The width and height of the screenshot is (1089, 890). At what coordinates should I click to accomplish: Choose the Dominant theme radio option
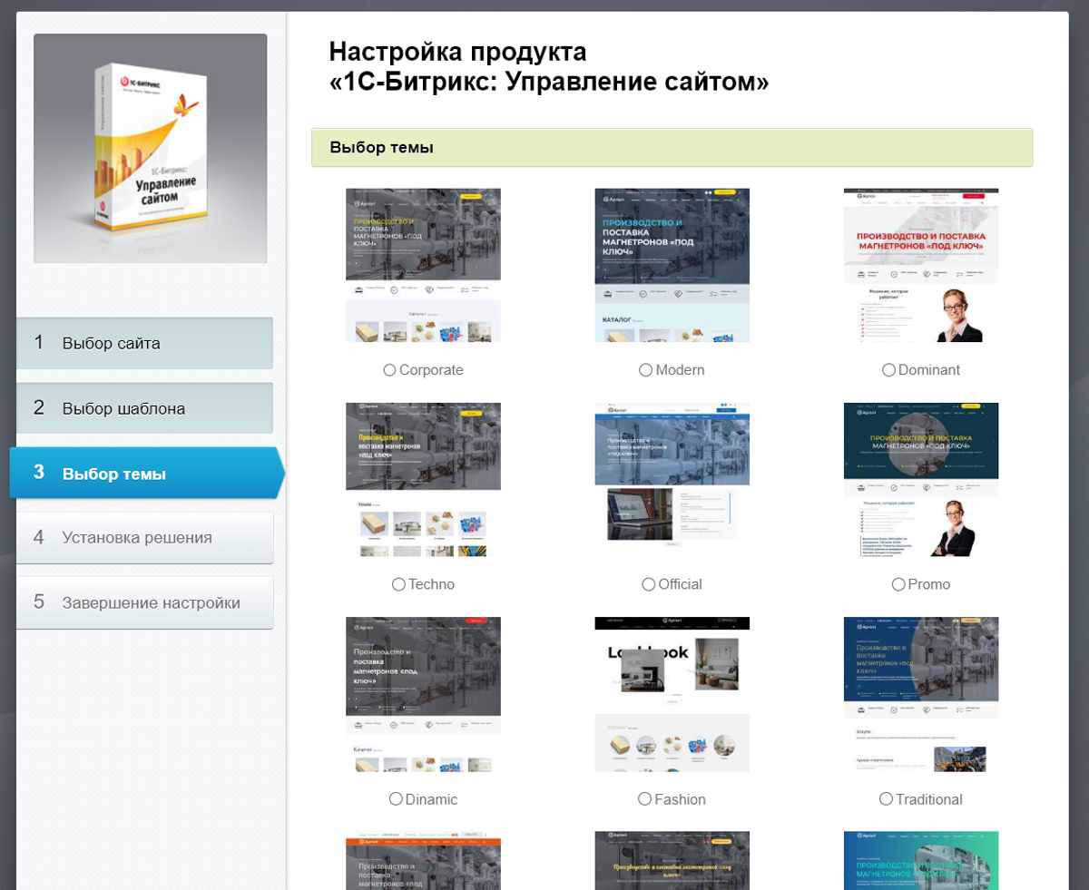pyautogui.click(x=888, y=370)
